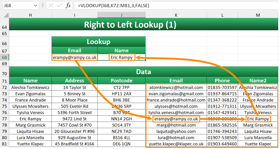Click the formula bar options dots handle
The image size is (280, 149).
[x=43, y=5]
